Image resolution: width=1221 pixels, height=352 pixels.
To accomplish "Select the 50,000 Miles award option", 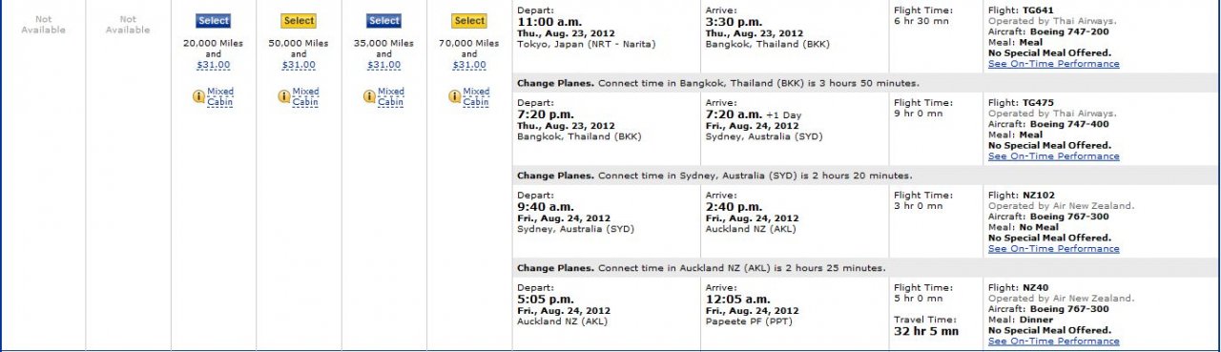I will (x=299, y=21).
